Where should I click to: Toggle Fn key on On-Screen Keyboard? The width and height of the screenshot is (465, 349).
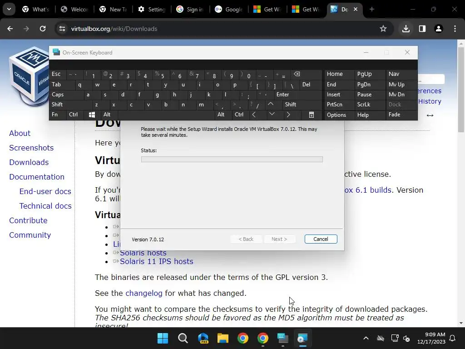[x=54, y=115]
